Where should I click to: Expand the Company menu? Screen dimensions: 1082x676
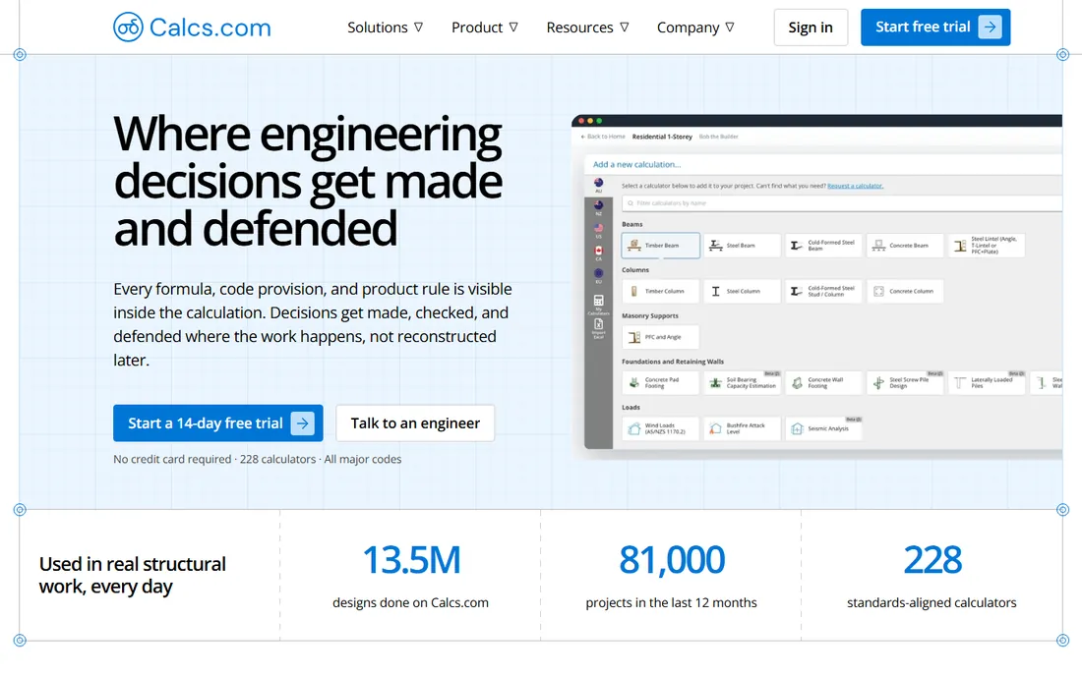click(694, 28)
